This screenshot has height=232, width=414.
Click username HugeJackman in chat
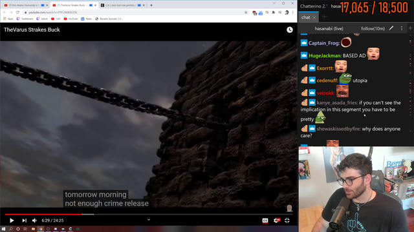click(x=325, y=56)
